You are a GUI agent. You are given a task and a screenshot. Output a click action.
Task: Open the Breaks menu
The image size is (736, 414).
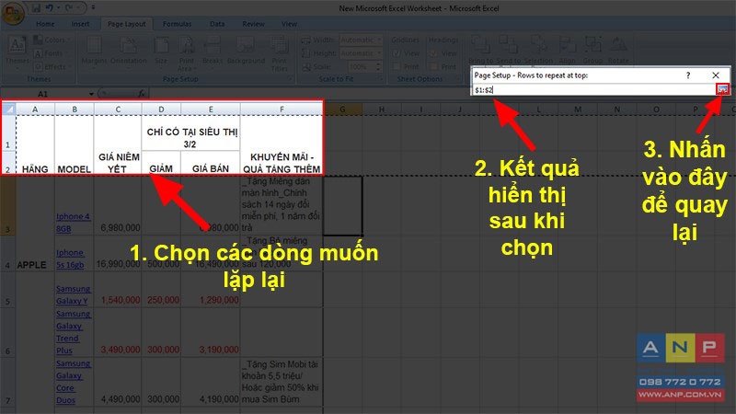(213, 51)
